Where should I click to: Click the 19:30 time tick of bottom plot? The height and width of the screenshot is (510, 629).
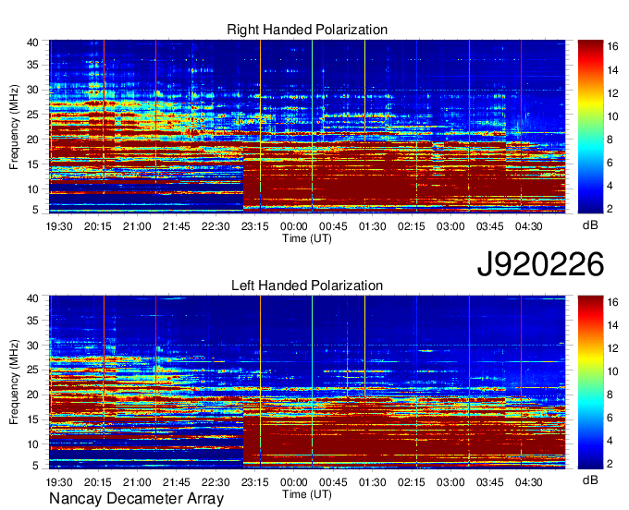59,482
